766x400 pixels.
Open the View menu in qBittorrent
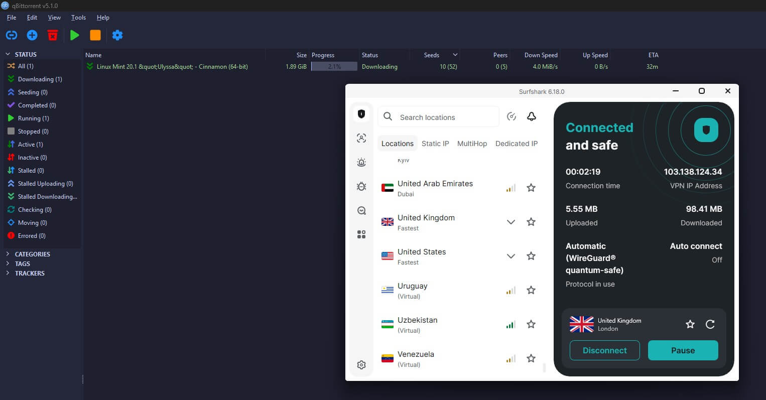[54, 18]
